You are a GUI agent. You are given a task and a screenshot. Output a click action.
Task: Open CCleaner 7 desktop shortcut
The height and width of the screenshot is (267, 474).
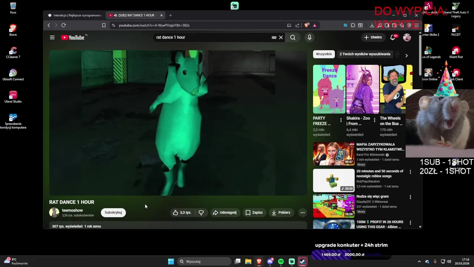(13, 53)
